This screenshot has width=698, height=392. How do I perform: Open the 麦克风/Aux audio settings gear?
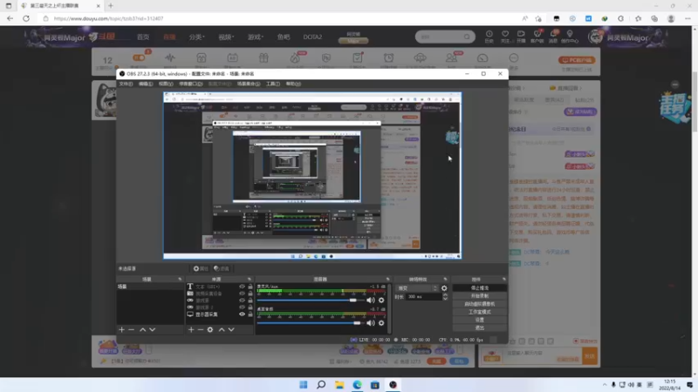point(381,300)
